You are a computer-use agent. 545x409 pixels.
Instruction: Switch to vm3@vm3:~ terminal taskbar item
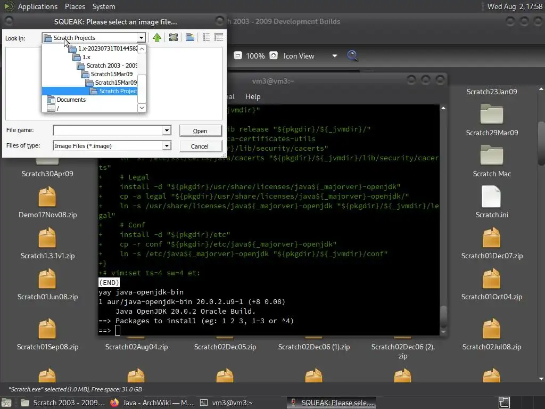click(226, 403)
